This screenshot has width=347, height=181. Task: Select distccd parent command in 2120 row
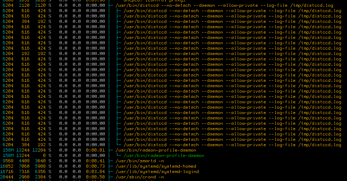pyautogui.click(x=224, y=5)
